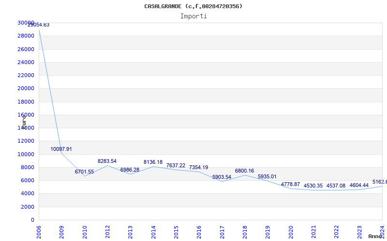Select data label 5935.01
The height and width of the screenshot is (241, 387).
pyautogui.click(x=267, y=176)
